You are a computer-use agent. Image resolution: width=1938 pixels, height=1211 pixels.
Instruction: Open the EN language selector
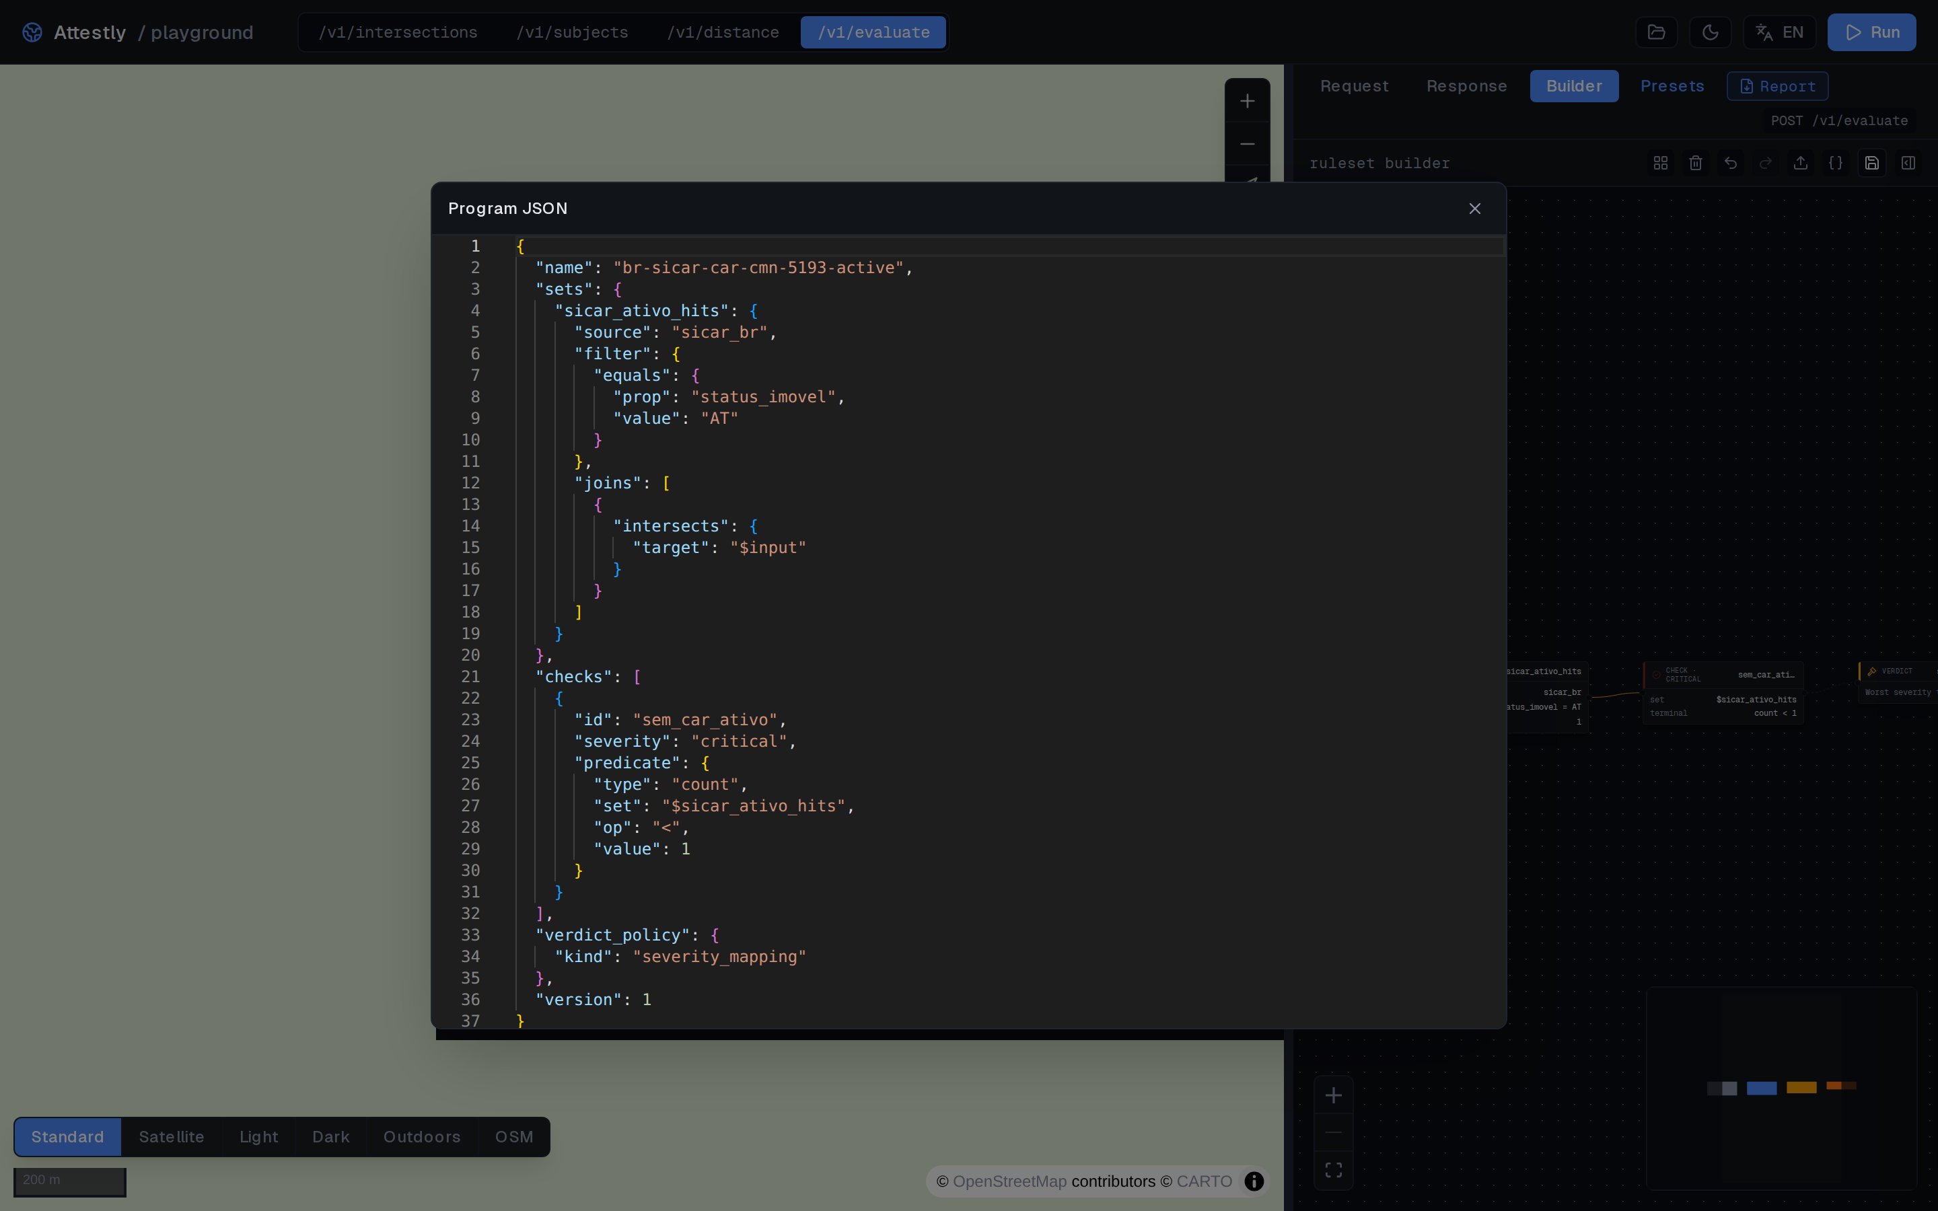pos(1779,32)
